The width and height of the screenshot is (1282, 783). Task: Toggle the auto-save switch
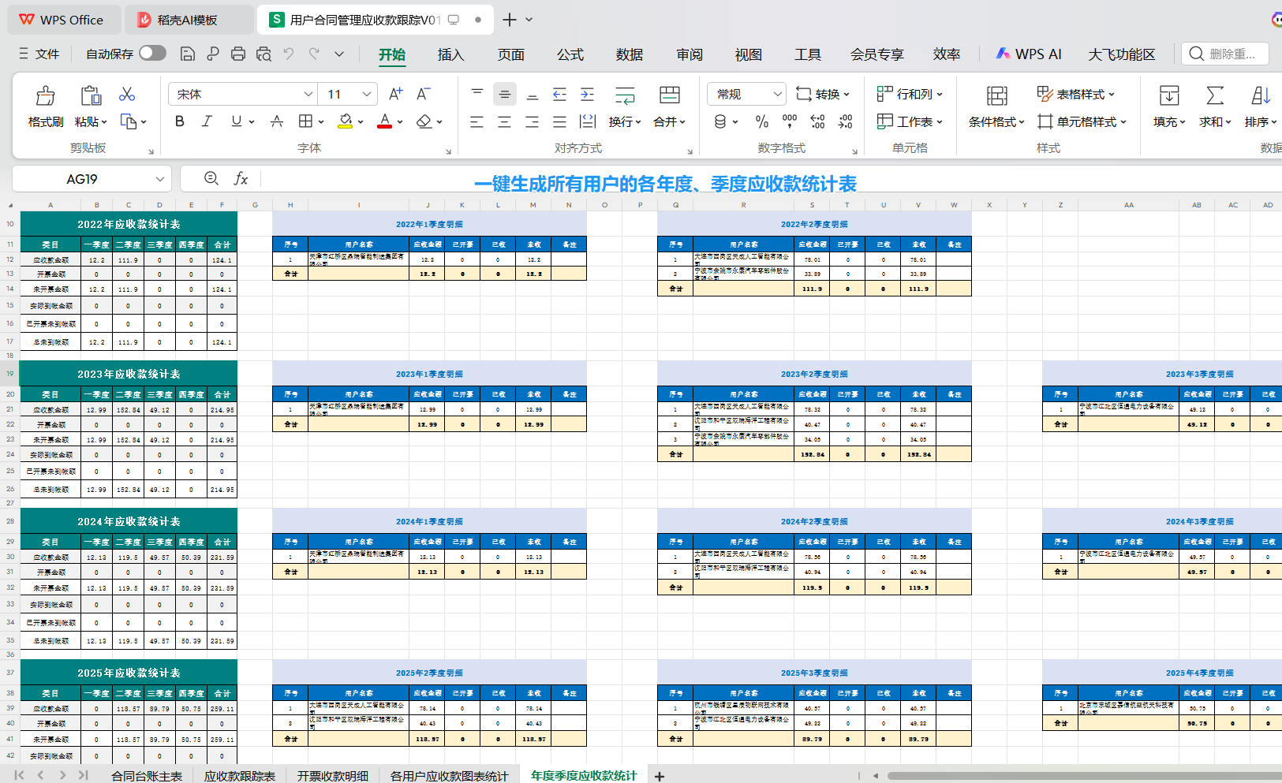[152, 53]
